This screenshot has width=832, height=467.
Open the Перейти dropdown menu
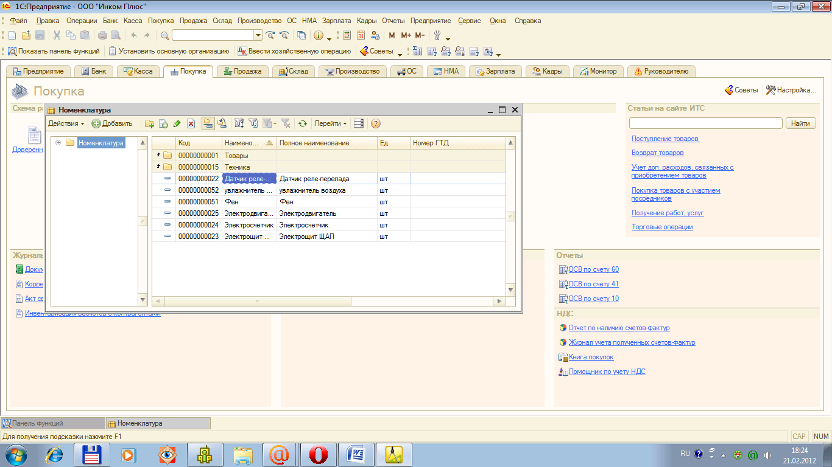click(331, 123)
